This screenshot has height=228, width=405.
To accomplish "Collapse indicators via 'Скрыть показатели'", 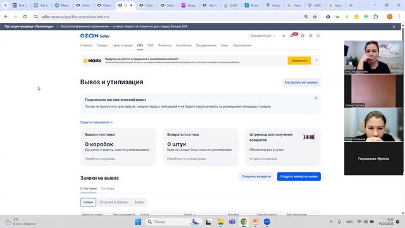I will point(96,122).
